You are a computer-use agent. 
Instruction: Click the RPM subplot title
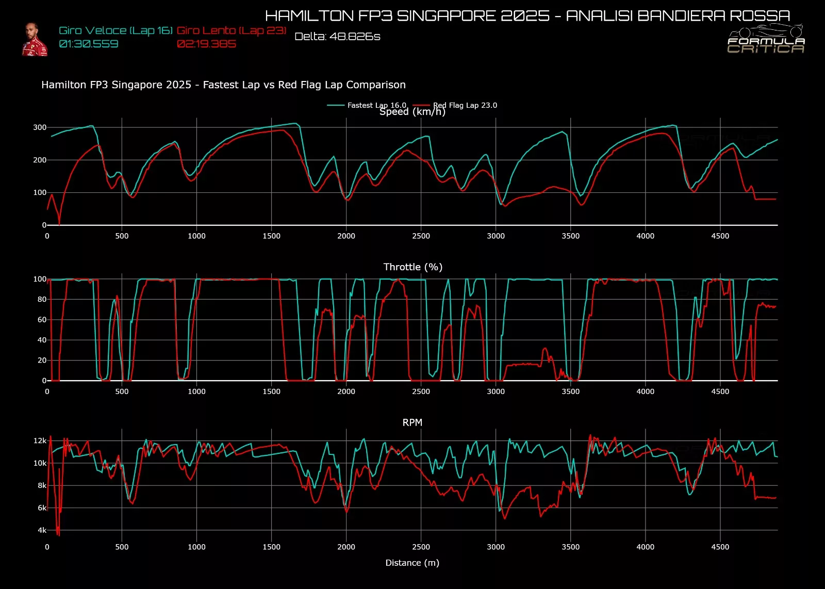[412, 422]
